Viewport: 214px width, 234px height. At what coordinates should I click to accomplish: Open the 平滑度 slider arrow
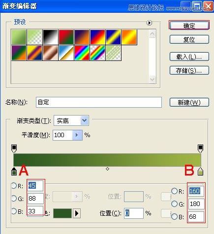(77, 135)
